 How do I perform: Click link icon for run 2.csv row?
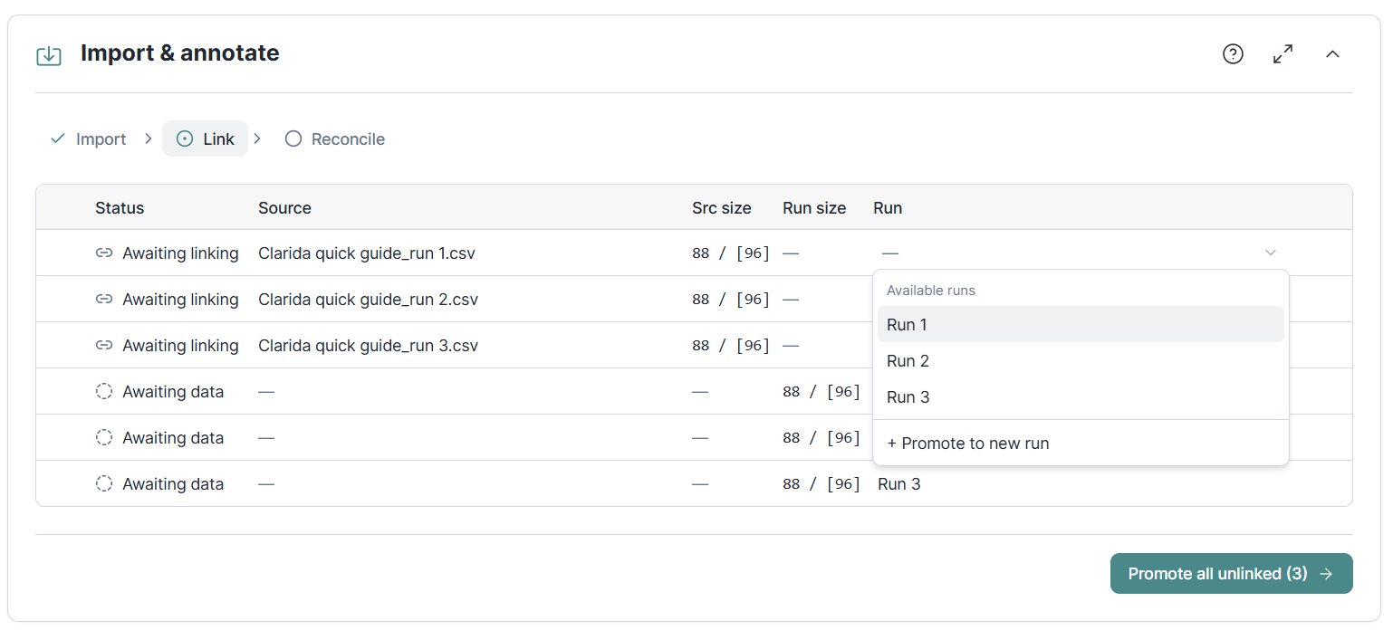104,300
